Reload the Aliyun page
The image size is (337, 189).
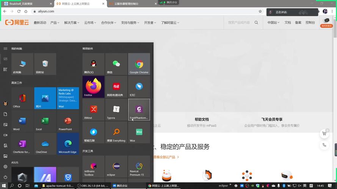(x=19, y=11)
